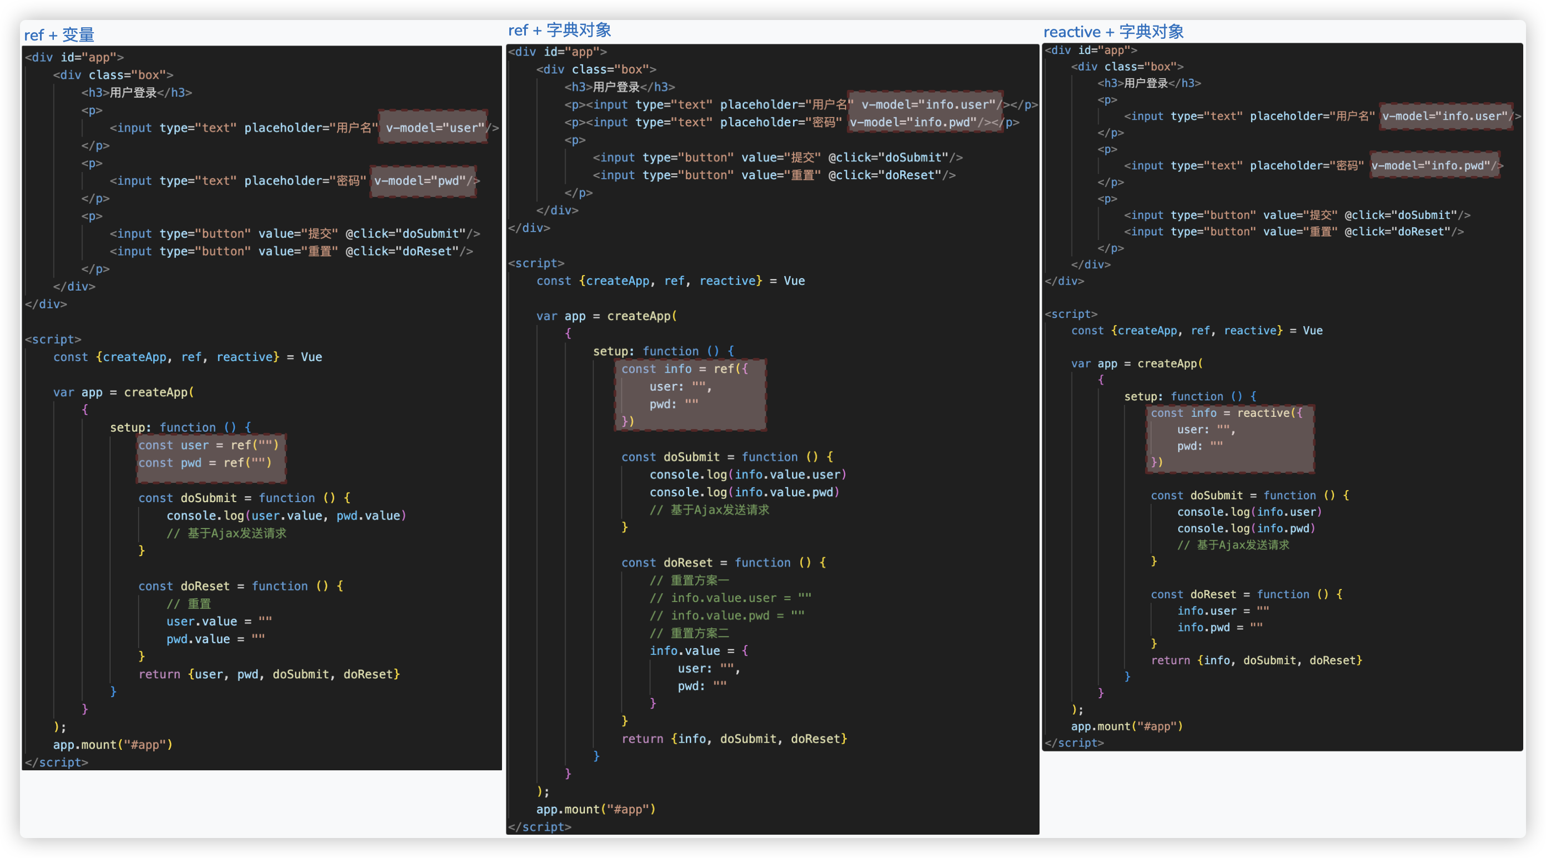This screenshot has height=858, width=1546.
Task: Click 'info.user = ""' in right doReset
Action: pyautogui.click(x=1222, y=611)
